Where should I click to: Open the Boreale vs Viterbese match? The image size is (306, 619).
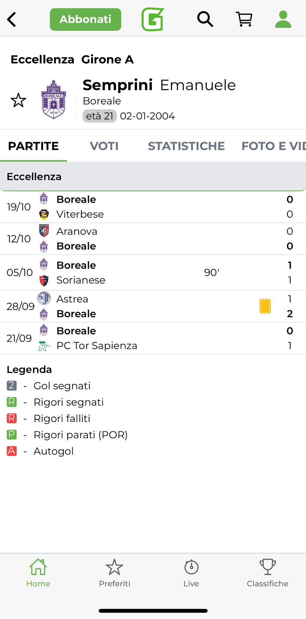[153, 207]
